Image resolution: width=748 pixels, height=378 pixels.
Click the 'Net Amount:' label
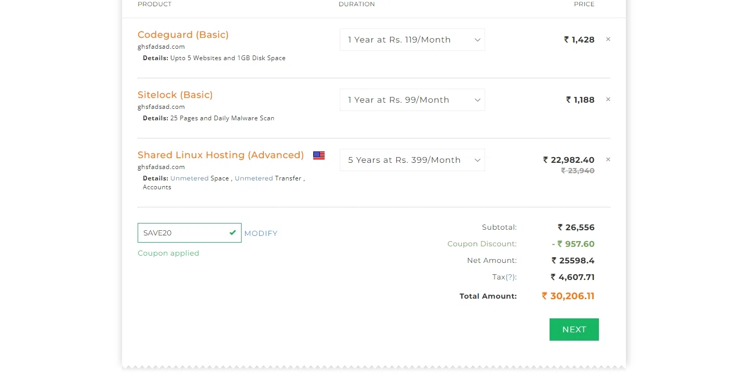(x=492, y=260)
